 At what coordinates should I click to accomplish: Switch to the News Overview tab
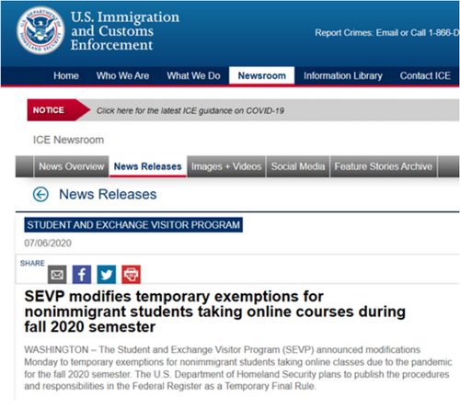coord(72,166)
